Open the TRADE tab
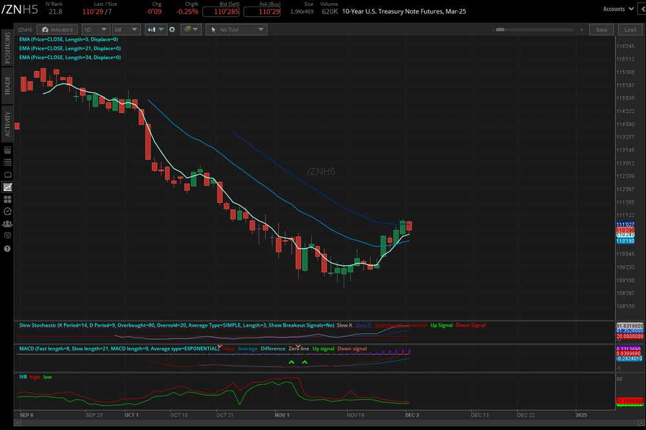This screenshot has height=430, width=646. (6, 87)
